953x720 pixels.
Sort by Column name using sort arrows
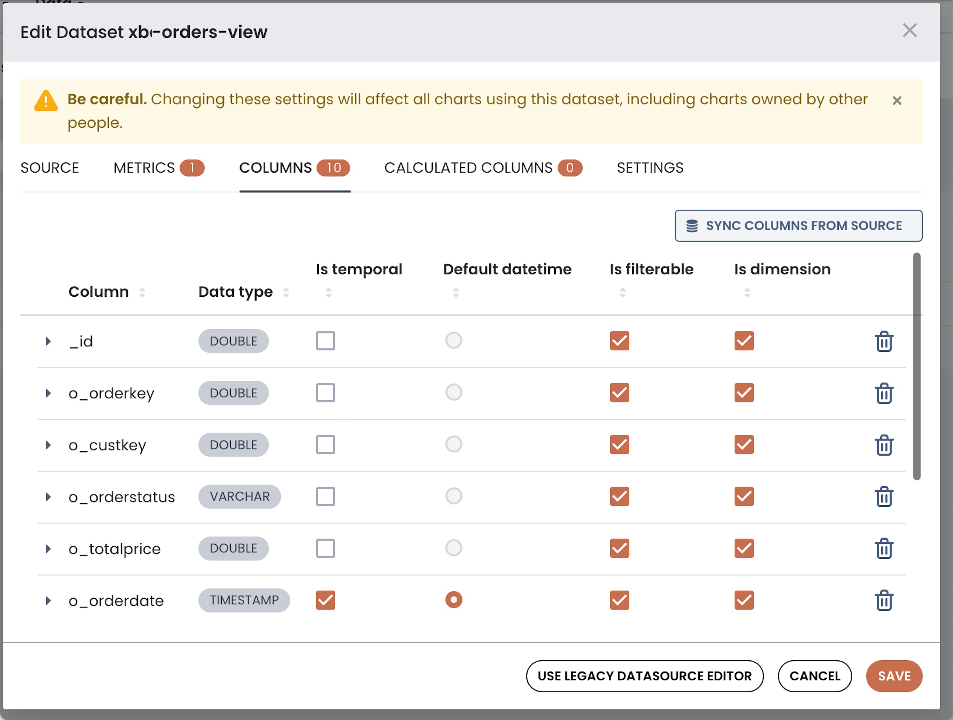tap(142, 292)
